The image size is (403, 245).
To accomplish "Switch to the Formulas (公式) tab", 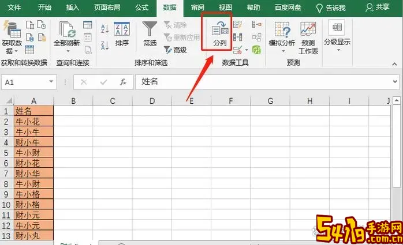I will 142,7.
